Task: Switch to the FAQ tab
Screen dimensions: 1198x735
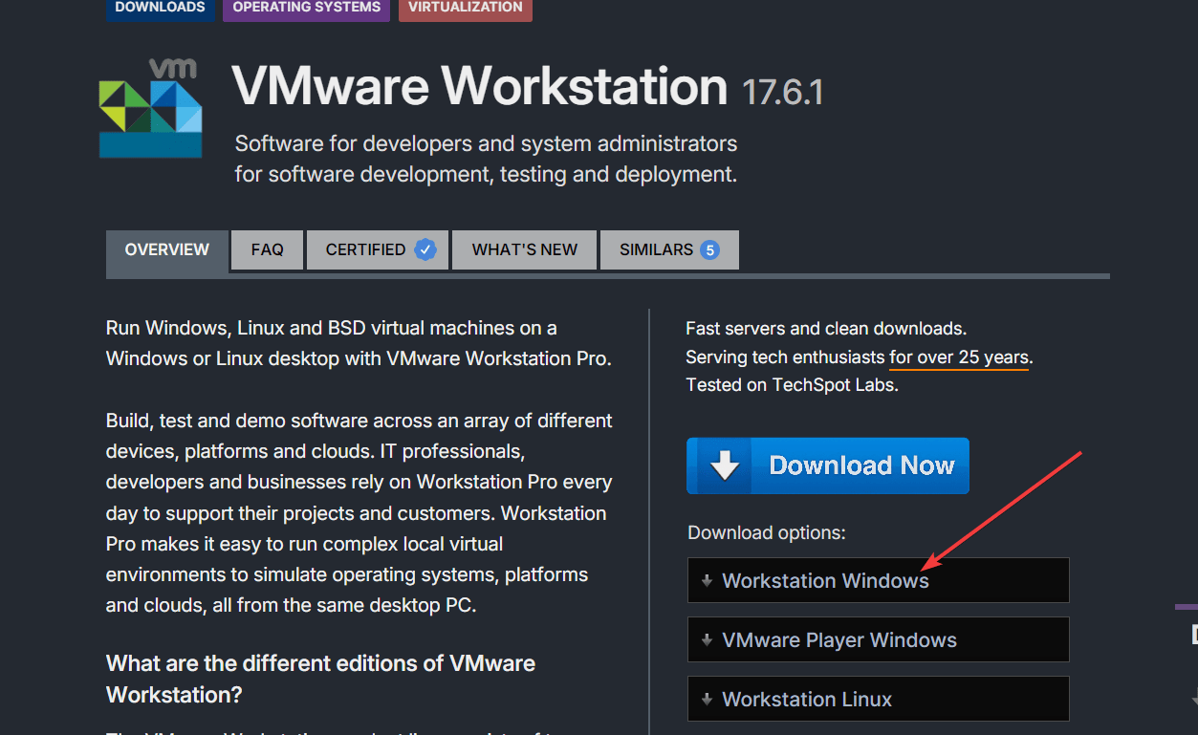Action: point(267,249)
